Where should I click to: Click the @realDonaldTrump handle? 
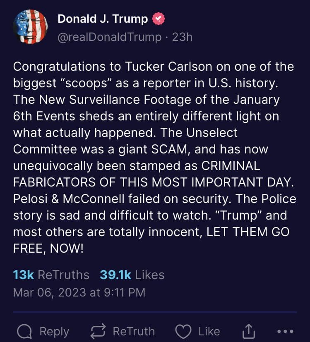(109, 37)
